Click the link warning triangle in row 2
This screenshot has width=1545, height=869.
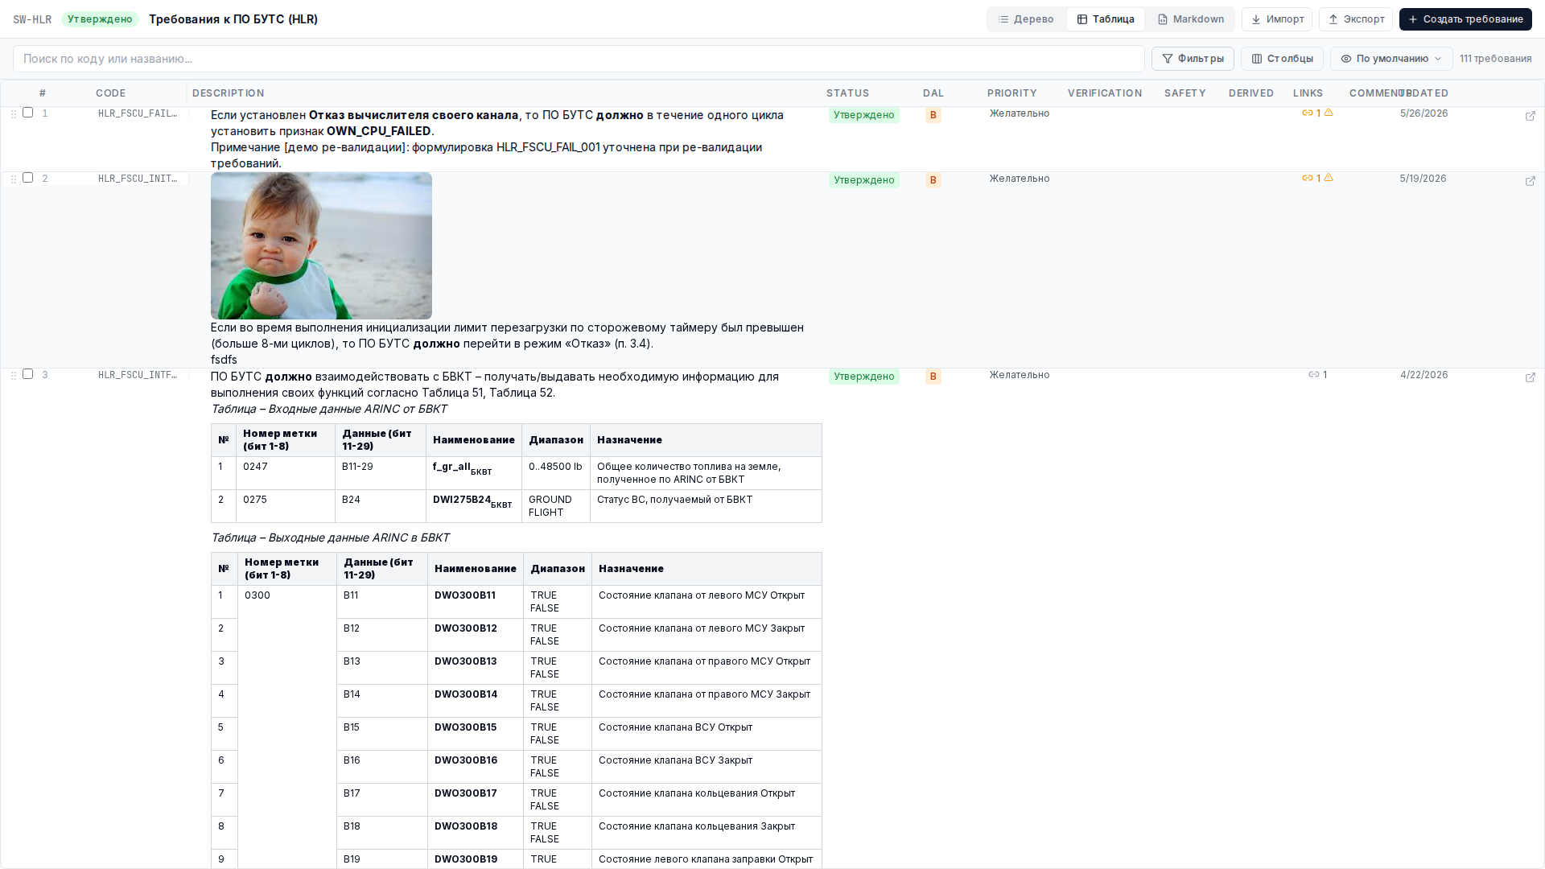(1329, 178)
